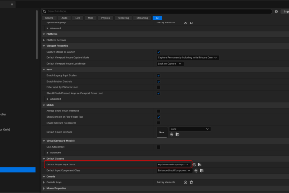Use selected asset for Default Touch Interface

pos(171,134)
